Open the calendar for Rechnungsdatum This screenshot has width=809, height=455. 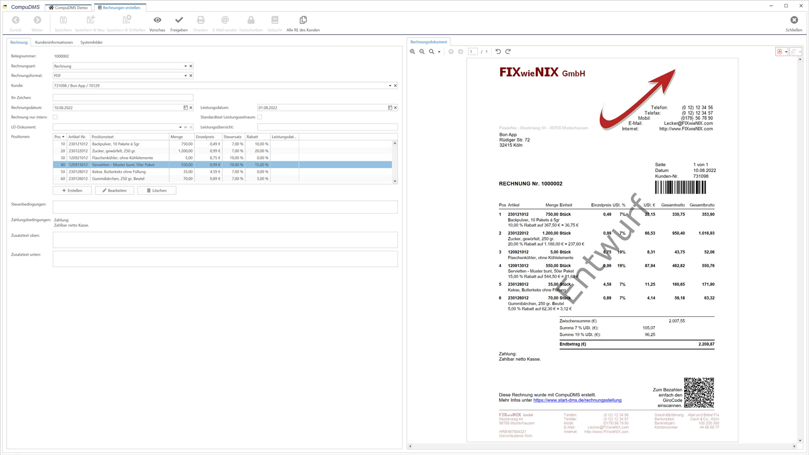coord(186,107)
